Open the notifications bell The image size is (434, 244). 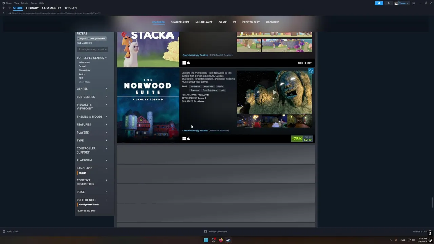point(389,3)
